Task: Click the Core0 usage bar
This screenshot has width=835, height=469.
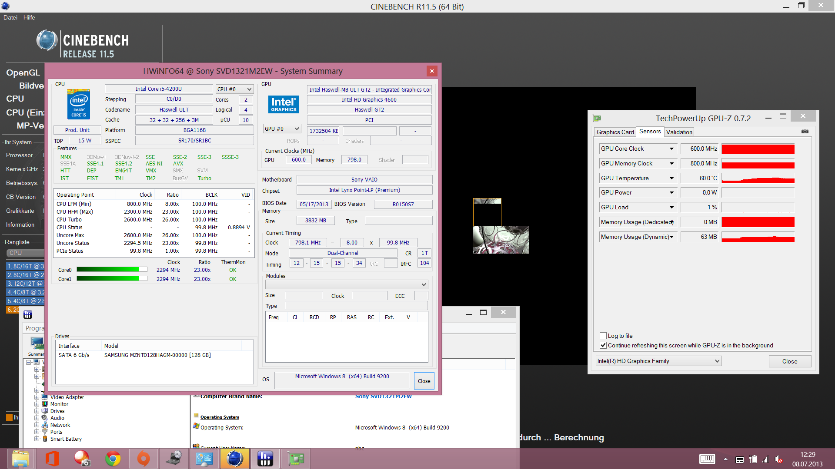Action: tap(112, 270)
